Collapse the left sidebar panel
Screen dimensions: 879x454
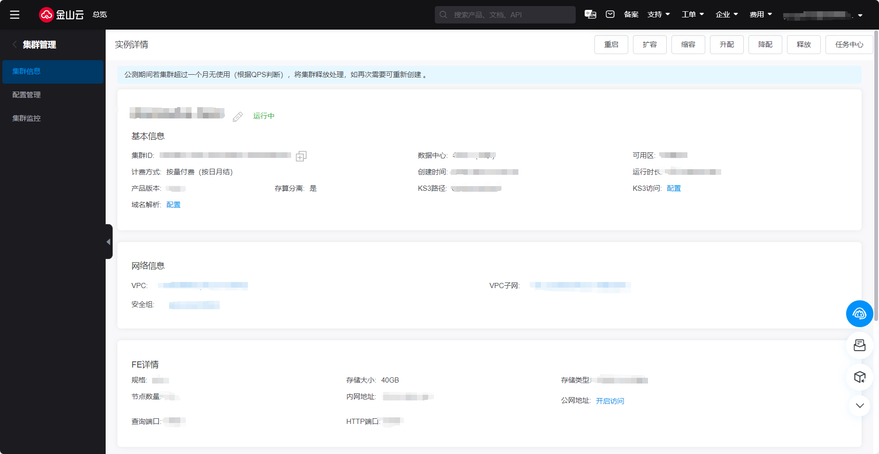coord(108,242)
